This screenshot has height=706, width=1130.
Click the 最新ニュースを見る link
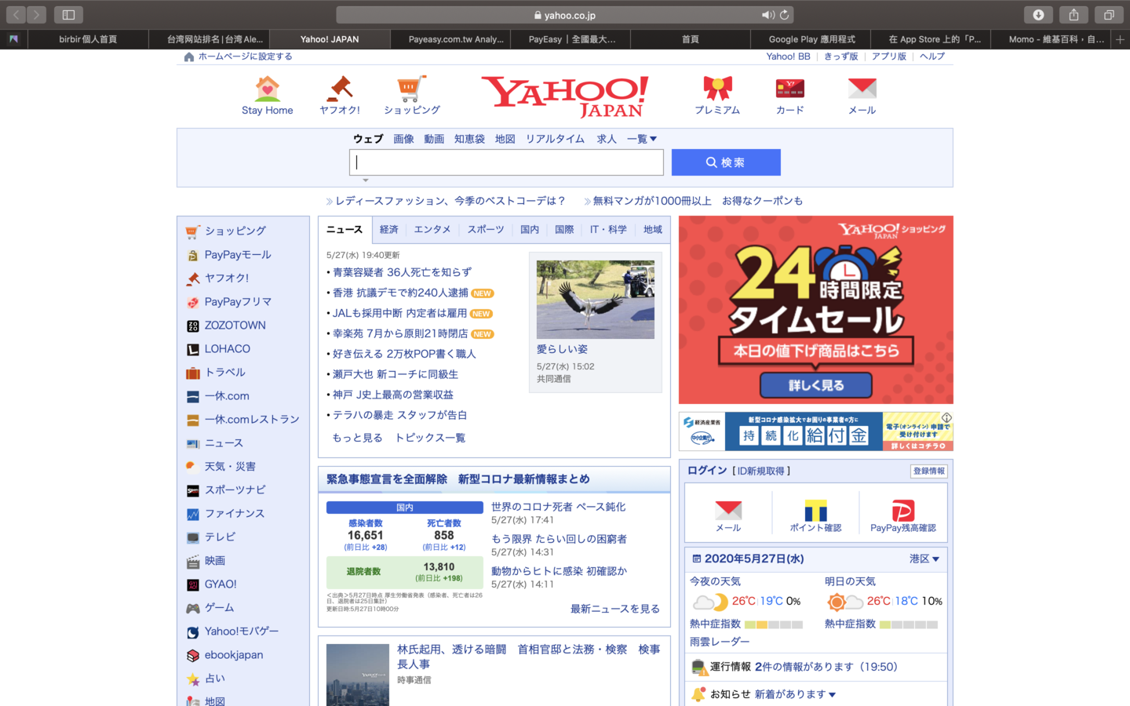(614, 609)
